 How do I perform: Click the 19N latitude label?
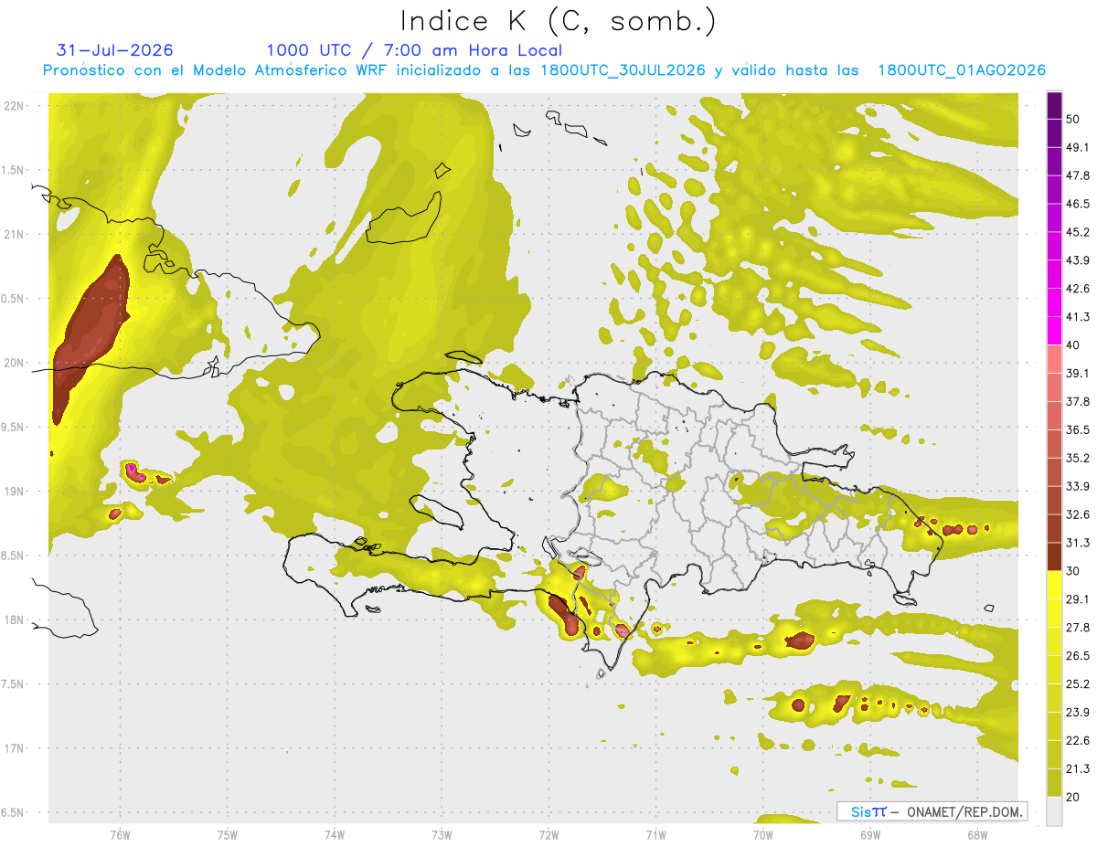[16, 491]
